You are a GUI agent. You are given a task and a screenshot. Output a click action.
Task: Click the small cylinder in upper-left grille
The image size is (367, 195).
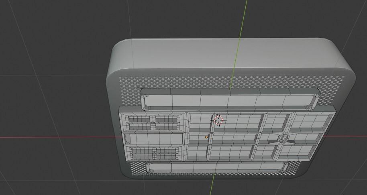click(153, 122)
